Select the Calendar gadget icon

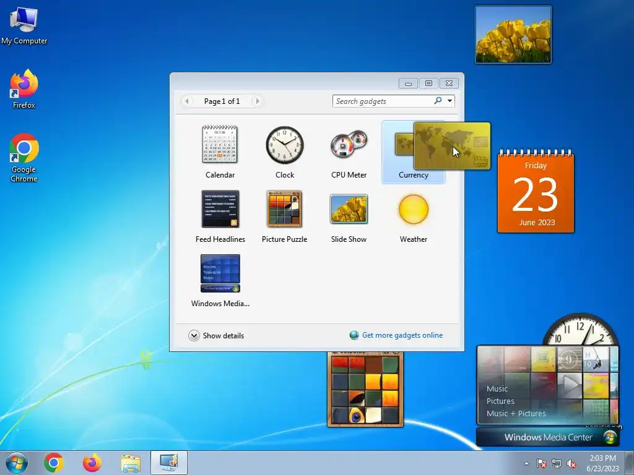click(220, 145)
